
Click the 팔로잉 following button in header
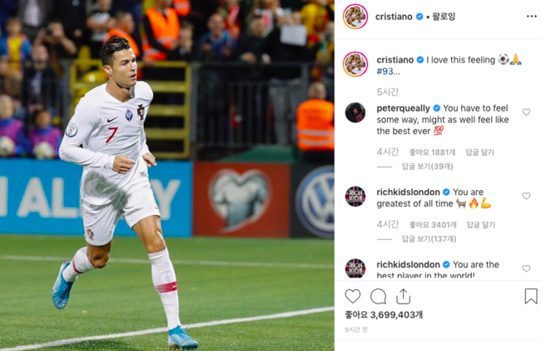point(444,17)
